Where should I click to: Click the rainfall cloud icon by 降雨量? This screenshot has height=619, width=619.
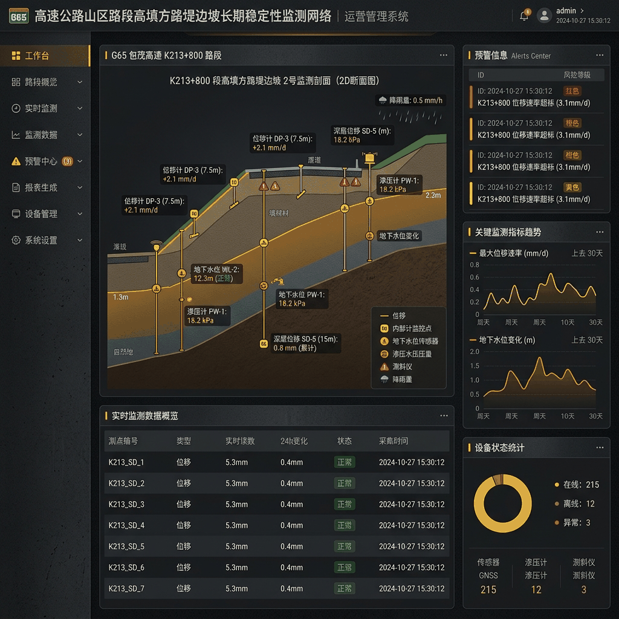tap(383, 100)
